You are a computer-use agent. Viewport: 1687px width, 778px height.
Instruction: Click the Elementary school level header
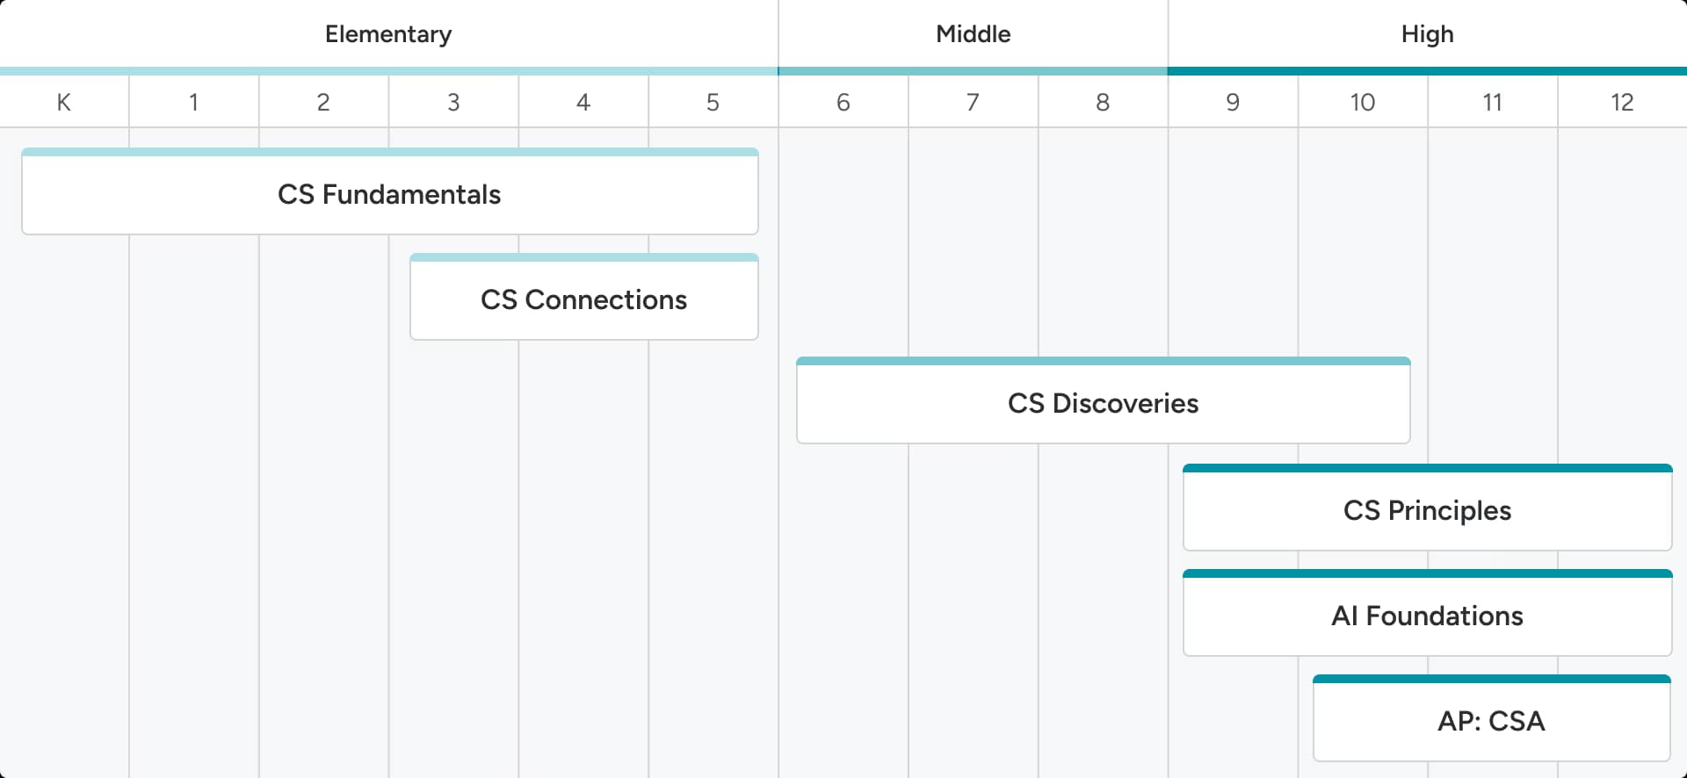388,34
